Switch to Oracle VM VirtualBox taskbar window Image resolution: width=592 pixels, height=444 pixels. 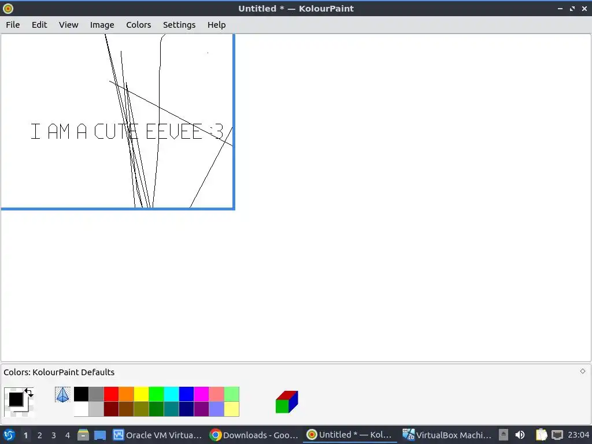[158, 435]
